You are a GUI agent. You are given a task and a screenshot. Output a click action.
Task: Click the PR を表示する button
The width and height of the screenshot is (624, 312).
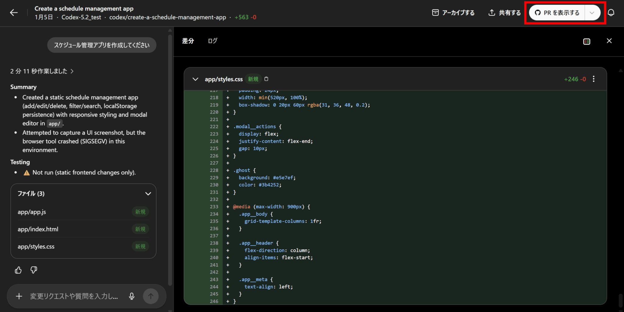click(557, 13)
